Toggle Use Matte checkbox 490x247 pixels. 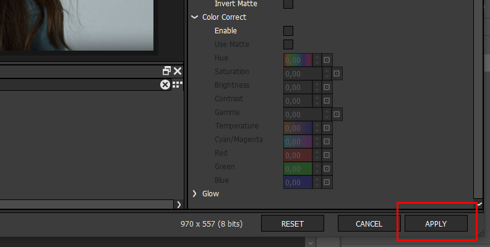pyautogui.click(x=288, y=44)
